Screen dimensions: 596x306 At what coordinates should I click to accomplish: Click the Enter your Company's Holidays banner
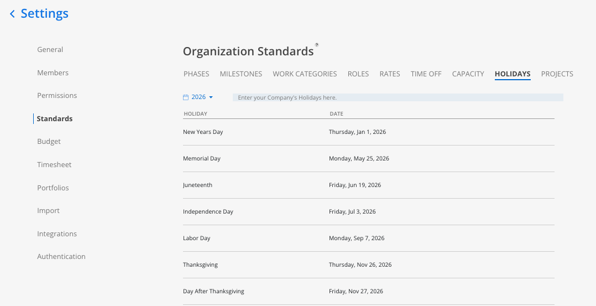pyautogui.click(x=398, y=97)
